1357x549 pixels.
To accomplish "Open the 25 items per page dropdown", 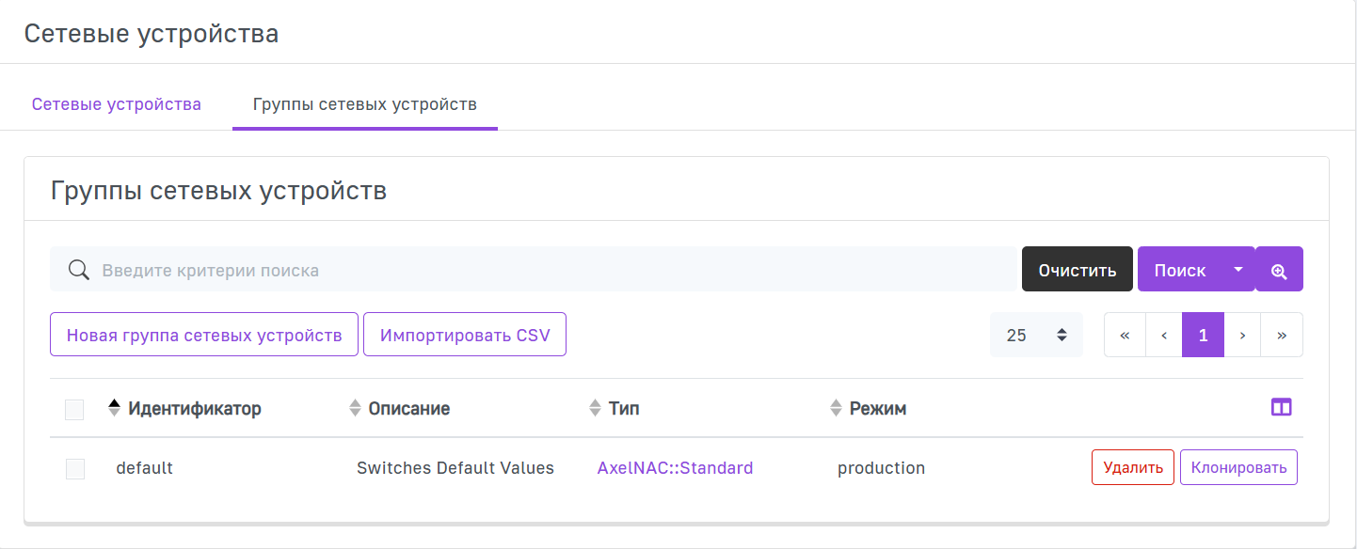I will coord(1036,336).
